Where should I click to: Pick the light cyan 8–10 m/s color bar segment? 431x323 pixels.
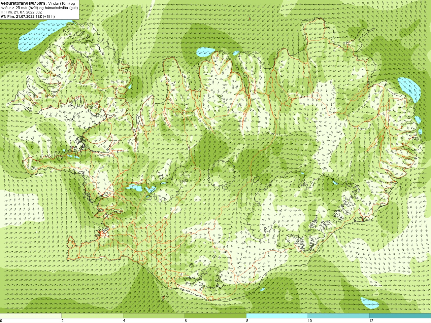tap(277, 316)
